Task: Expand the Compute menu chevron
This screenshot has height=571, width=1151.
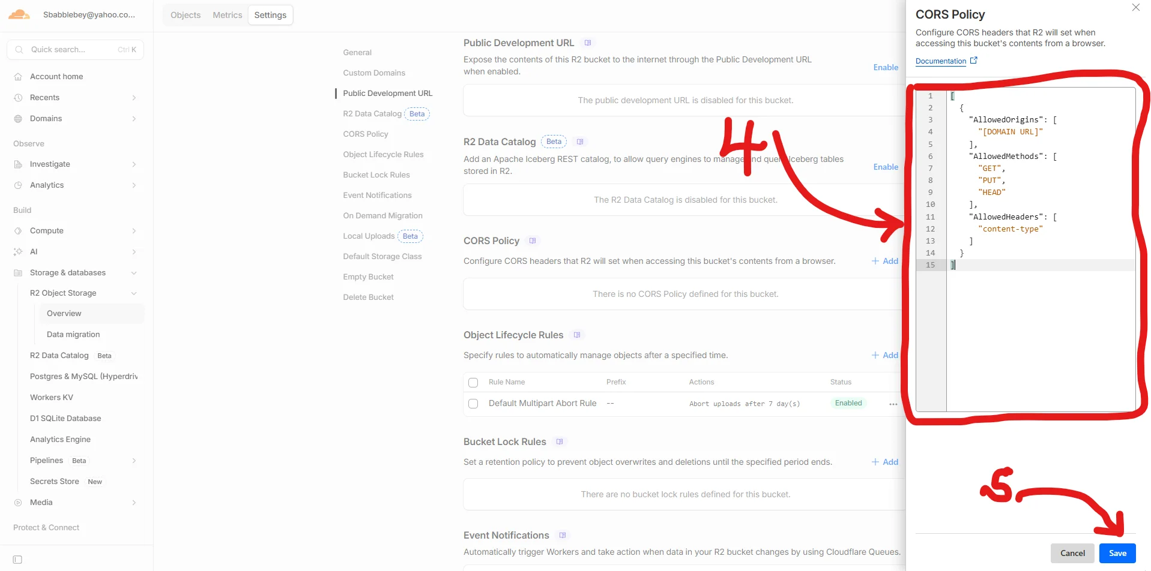Action: click(134, 231)
